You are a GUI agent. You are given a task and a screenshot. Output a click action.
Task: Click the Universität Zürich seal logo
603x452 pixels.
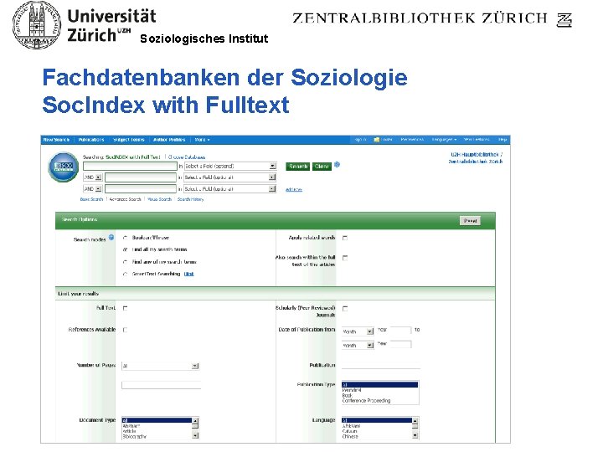point(37,24)
